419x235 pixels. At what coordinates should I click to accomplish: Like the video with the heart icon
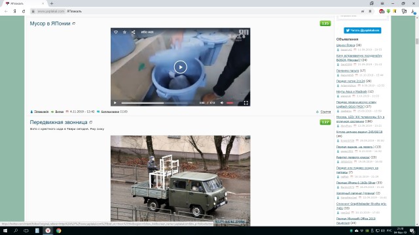click(116, 32)
